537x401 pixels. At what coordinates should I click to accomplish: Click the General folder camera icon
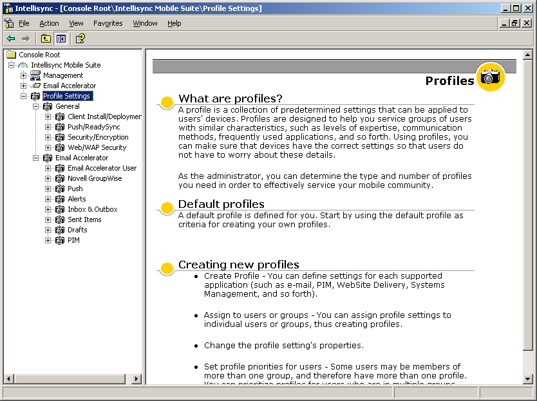pyautogui.click(x=48, y=106)
